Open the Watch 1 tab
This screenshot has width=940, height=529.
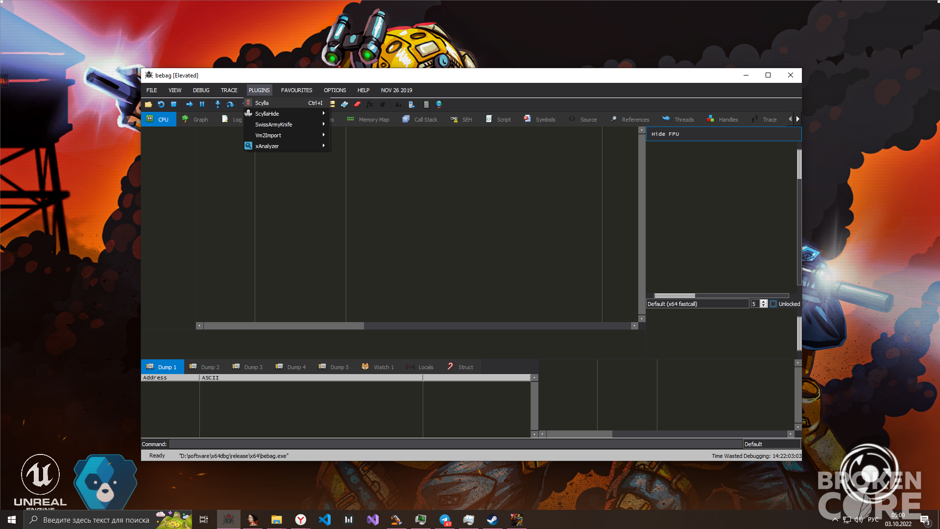pos(378,367)
